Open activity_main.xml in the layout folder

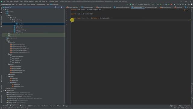tap(16, 68)
